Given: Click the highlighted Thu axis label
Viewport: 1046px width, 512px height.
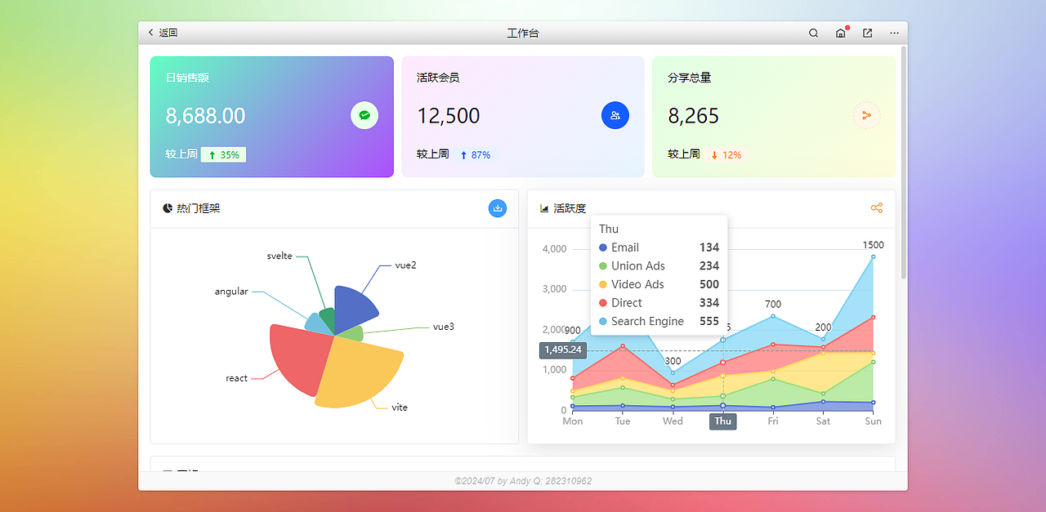Looking at the screenshot, I should (722, 421).
